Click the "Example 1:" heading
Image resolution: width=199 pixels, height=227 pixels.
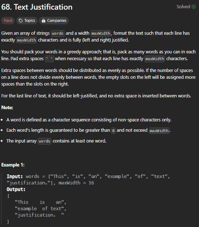pos(13,165)
